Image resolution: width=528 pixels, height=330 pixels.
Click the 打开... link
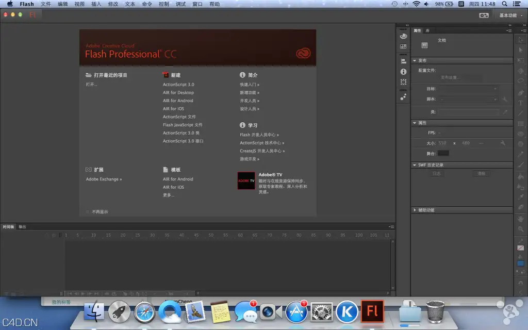[x=91, y=85]
